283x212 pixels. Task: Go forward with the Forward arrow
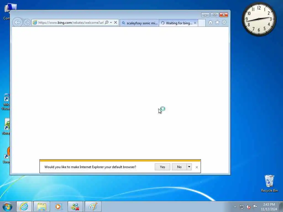point(27,23)
